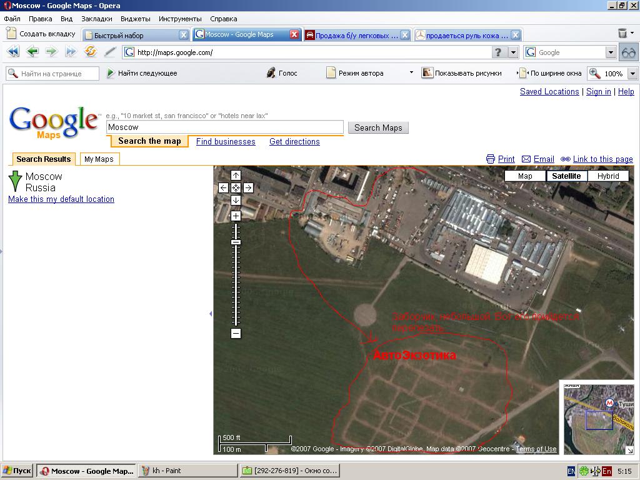Screen dimensions: 640x480
Task: Click the wand (pencil) icon beside the address bar
Action: click(x=110, y=52)
